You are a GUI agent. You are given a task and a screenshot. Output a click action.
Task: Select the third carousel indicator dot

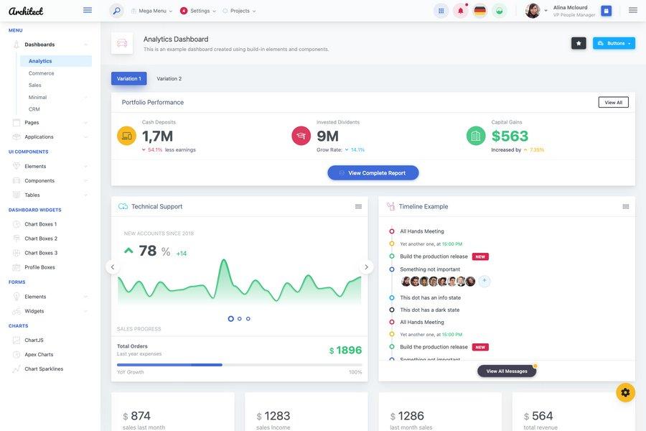(x=247, y=317)
